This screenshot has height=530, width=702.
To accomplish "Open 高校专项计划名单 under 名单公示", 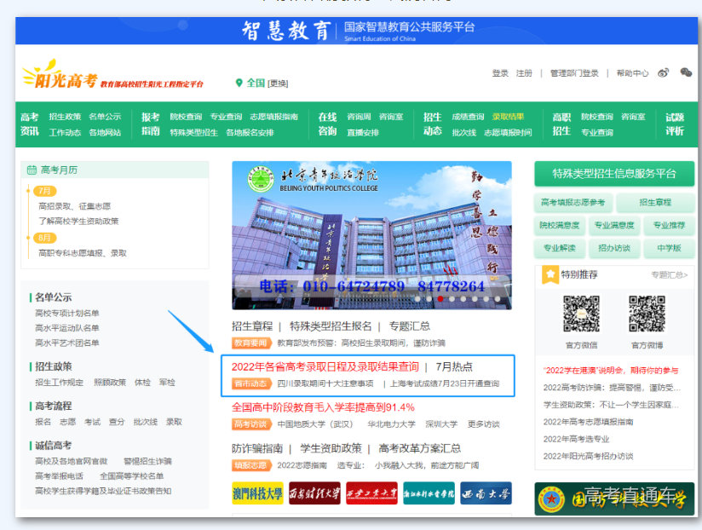I will coord(67,314).
